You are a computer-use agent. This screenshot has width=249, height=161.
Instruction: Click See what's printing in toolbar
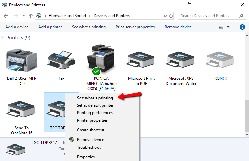click(x=89, y=27)
